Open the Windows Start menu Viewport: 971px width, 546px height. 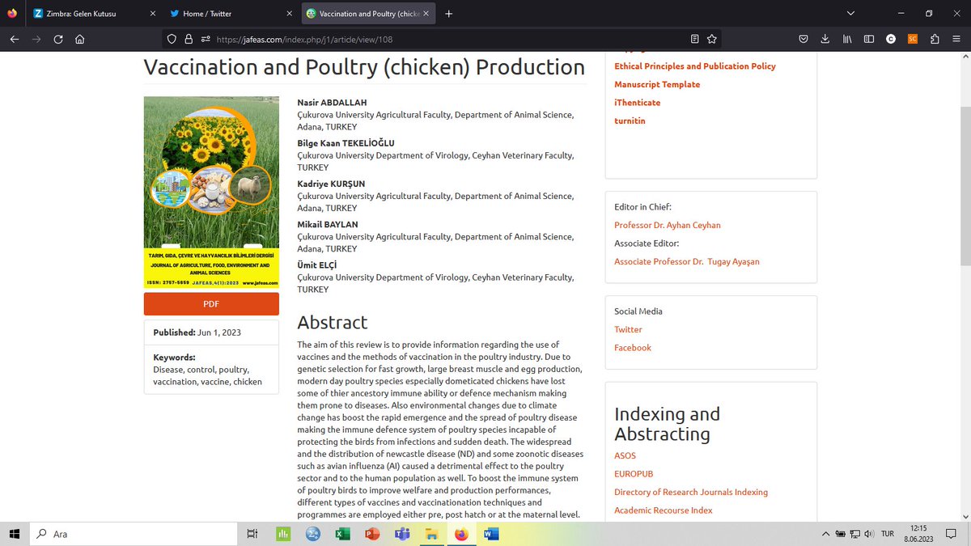15,534
